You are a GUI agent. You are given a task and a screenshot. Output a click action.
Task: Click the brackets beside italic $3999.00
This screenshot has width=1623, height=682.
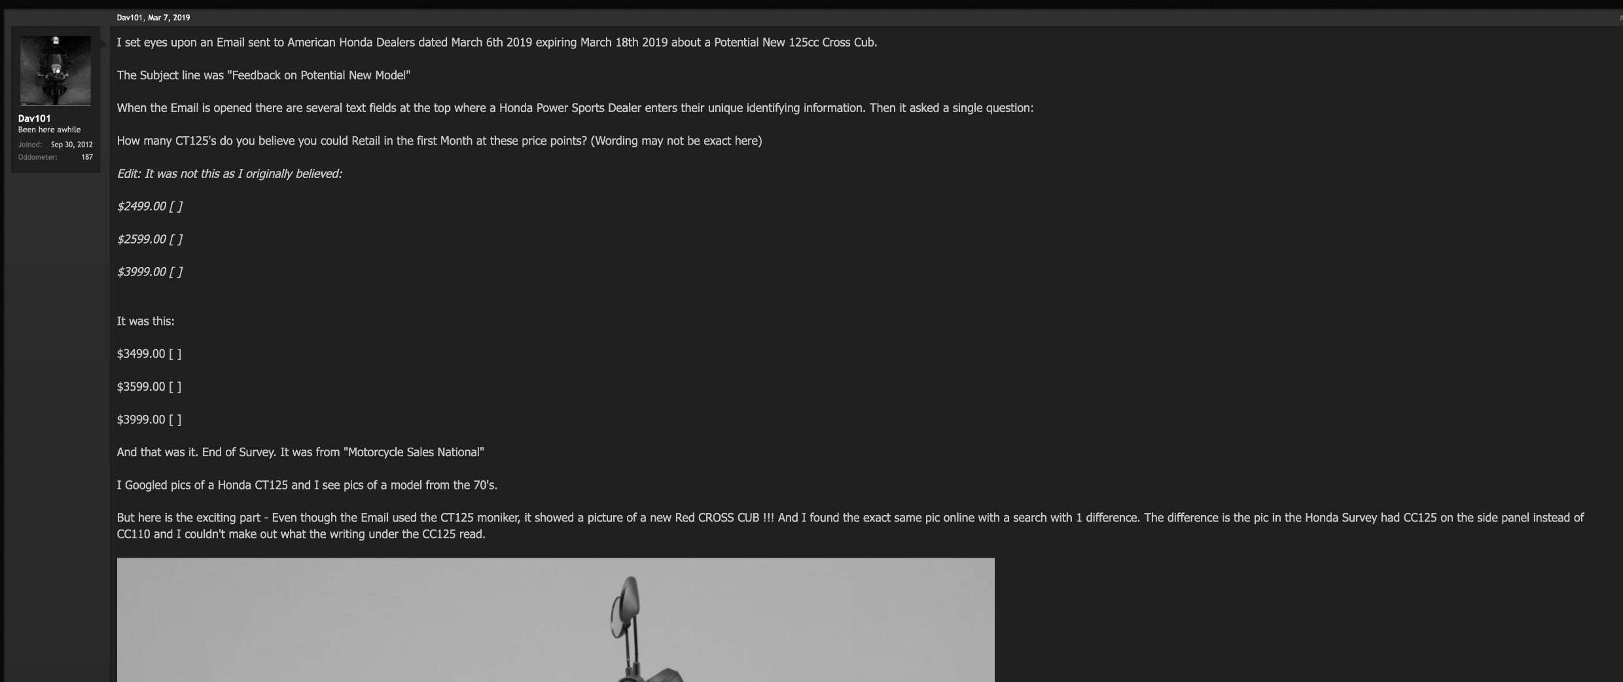(176, 272)
